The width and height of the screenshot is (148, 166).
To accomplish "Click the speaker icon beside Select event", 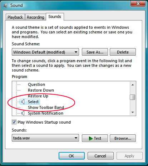I will pos(23,102).
